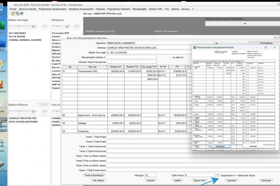This screenshot has width=280, height=186.
Task: Click Annuler in the Récapitulatif dialog
Action: click(x=150, y=180)
